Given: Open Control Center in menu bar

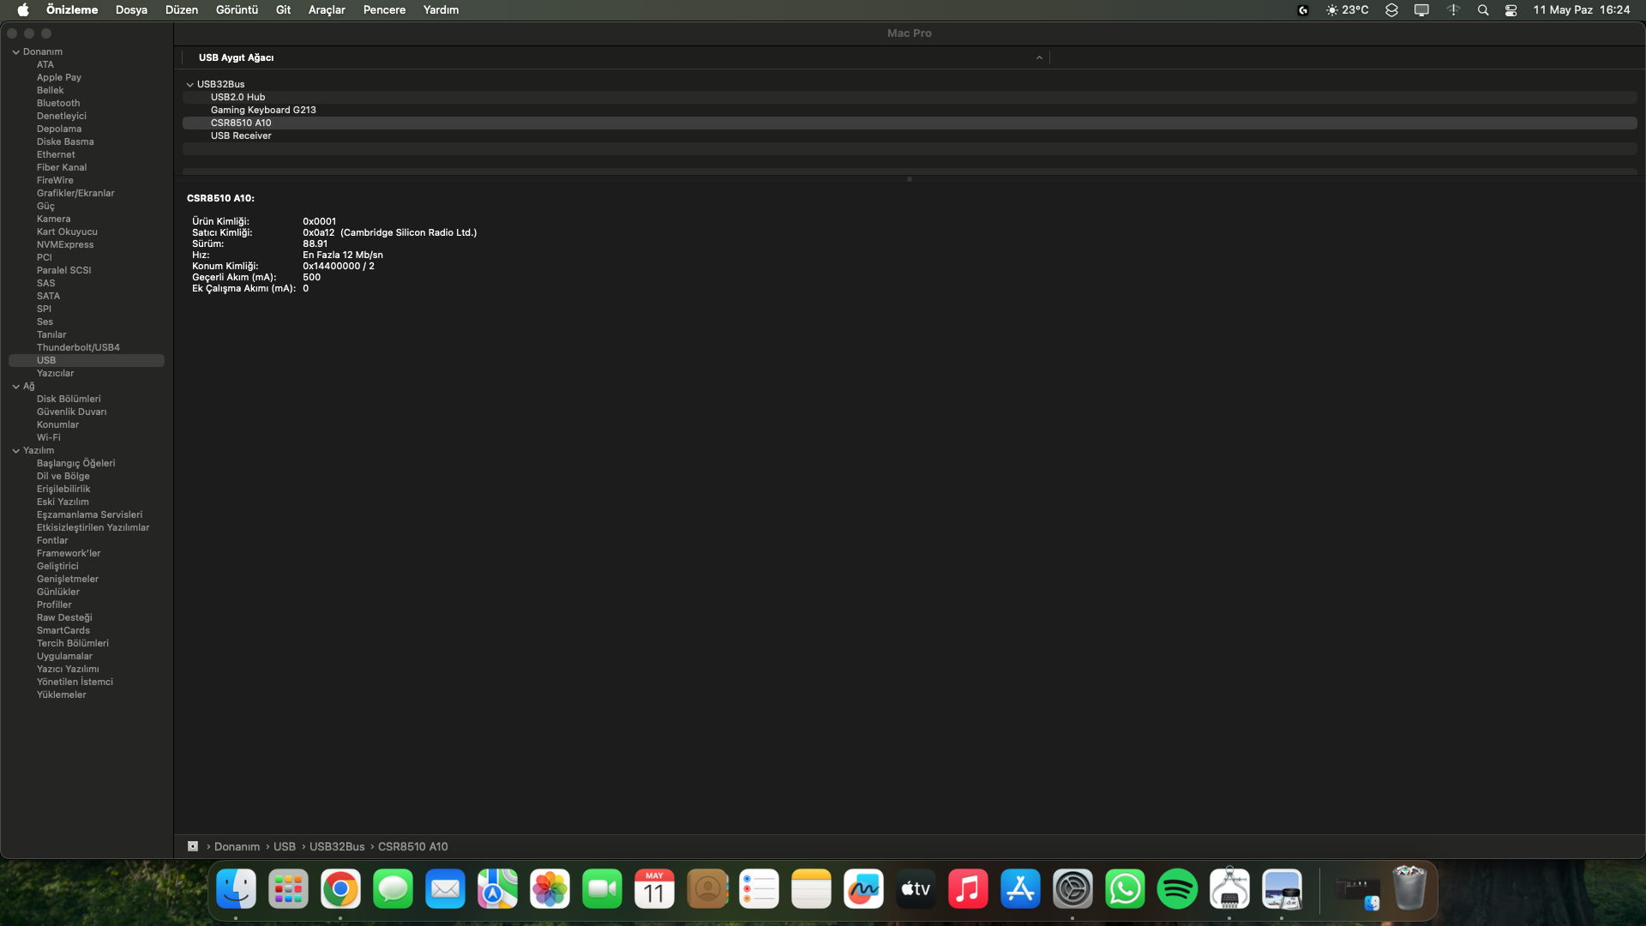Looking at the screenshot, I should point(1511,10).
